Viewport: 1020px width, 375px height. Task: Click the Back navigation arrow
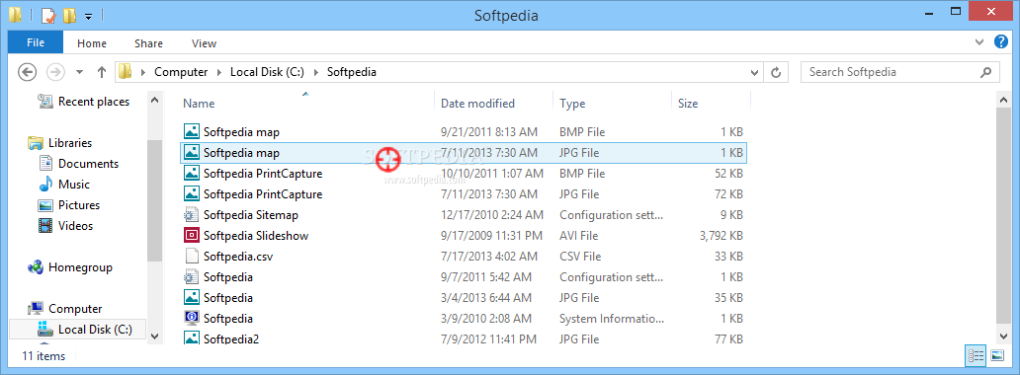[27, 72]
